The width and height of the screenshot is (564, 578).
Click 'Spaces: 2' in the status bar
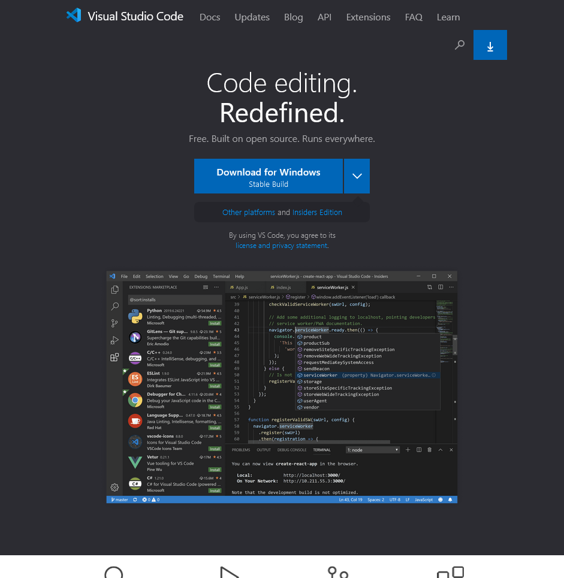coord(376,500)
